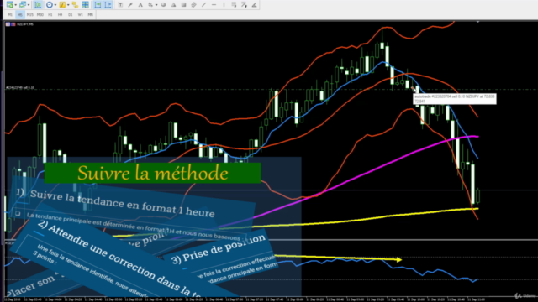Click the new chart toolbar icon

pos(9,5)
